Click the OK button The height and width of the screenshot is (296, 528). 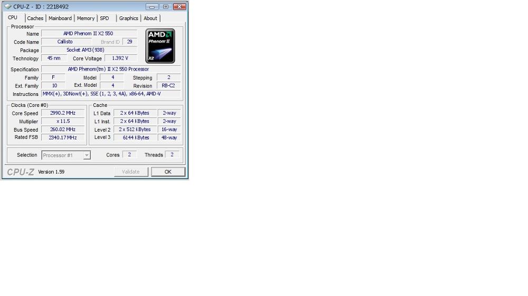(x=168, y=172)
